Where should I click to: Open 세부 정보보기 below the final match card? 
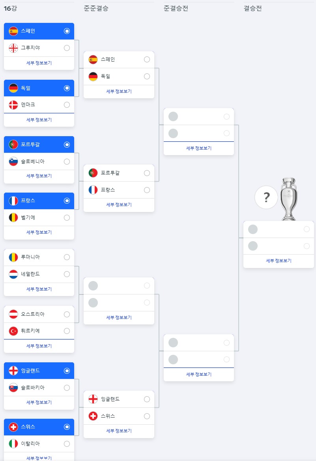coord(279,260)
